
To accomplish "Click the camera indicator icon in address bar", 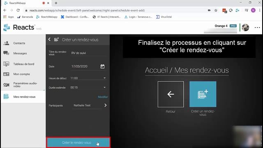I will click(x=209, y=10).
